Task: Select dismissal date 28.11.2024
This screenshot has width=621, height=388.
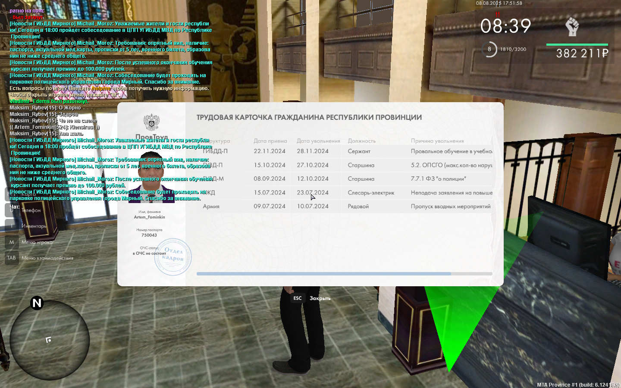Action: [313, 151]
